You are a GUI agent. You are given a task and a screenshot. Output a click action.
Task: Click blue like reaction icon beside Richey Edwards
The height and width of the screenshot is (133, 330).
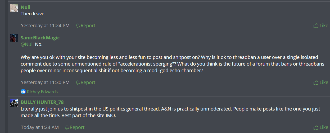[x=23, y=92]
